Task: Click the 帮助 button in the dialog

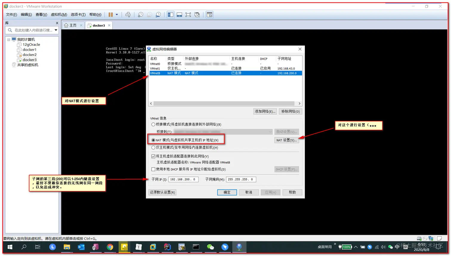Action: point(292,192)
